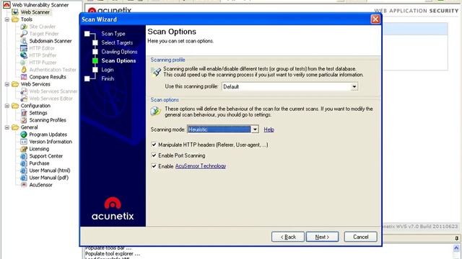Select the Configuration folder label
The height and width of the screenshot is (259, 462).
pos(35,106)
